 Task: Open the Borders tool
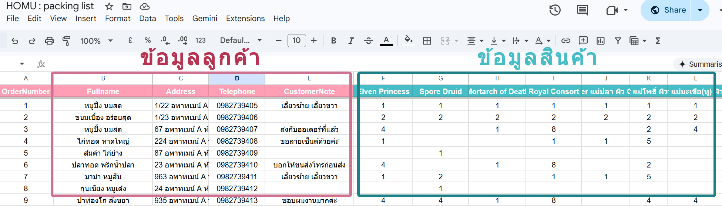[427, 41]
